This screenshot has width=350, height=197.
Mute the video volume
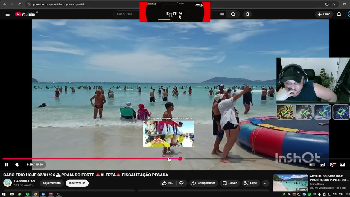17,164
